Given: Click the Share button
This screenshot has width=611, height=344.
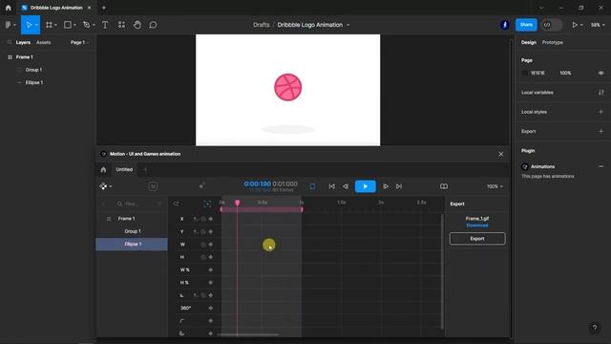Looking at the screenshot, I should (526, 25).
